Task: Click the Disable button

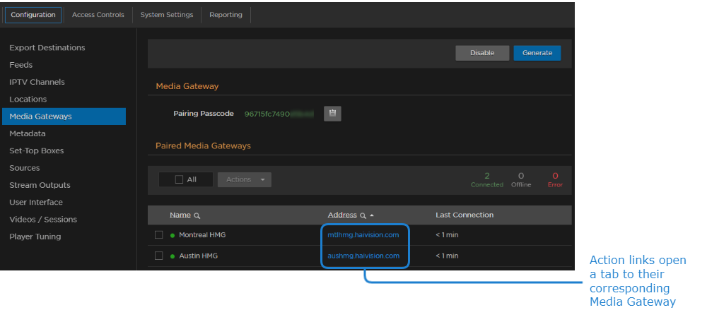Action: point(482,53)
